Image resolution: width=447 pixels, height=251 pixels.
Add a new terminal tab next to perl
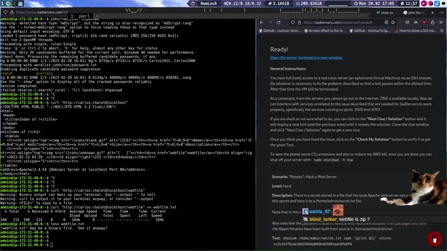coord(97,16)
